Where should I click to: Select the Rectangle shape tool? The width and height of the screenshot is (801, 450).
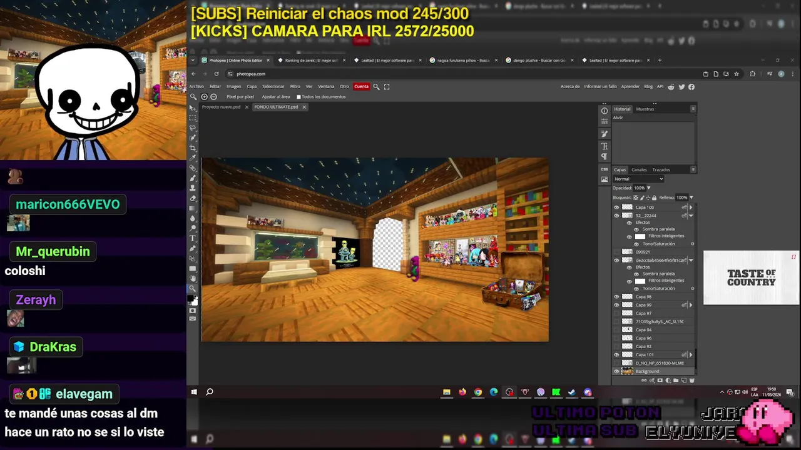point(193,269)
